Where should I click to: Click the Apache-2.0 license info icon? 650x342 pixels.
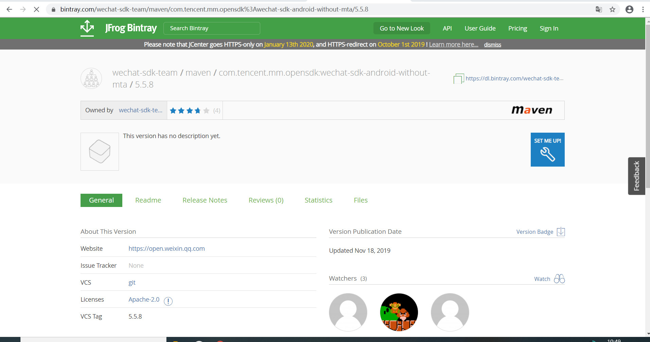(168, 301)
